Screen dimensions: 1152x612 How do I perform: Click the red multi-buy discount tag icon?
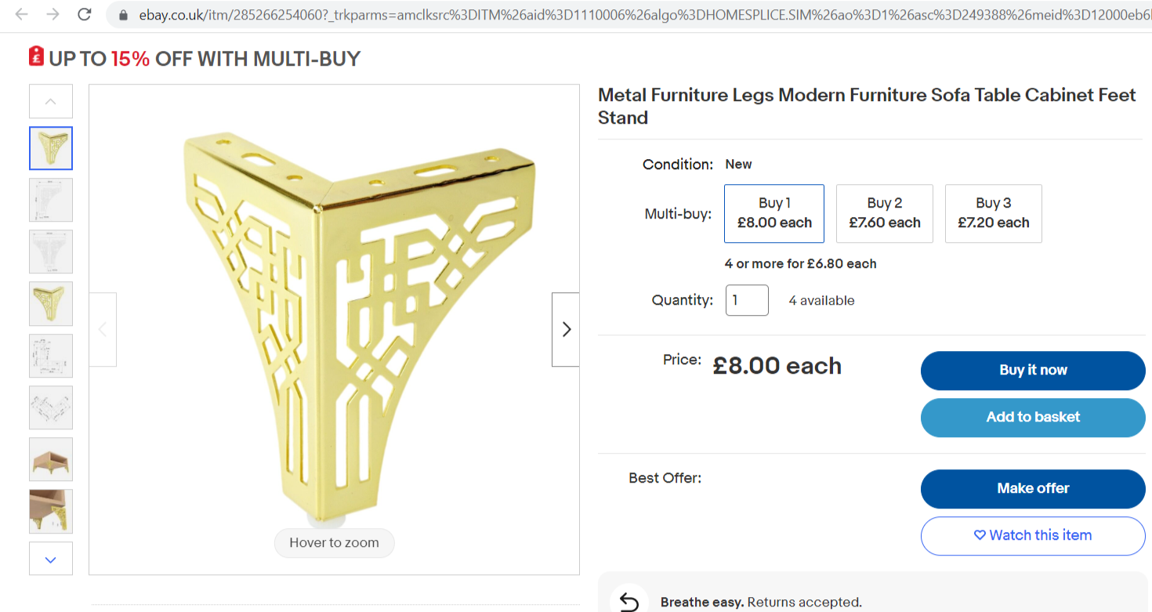[x=34, y=57]
